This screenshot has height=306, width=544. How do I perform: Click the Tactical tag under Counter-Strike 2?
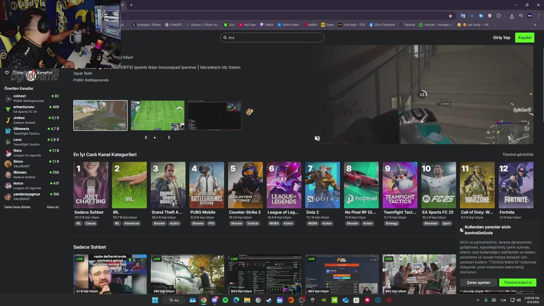tap(252, 224)
